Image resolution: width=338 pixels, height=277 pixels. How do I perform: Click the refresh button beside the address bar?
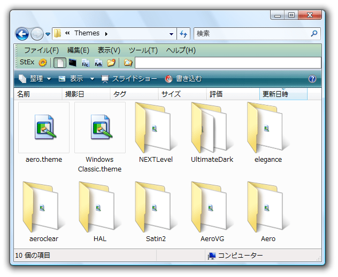pos(183,34)
